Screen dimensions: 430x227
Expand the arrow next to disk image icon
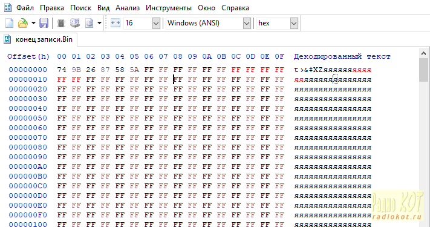(x=99, y=23)
